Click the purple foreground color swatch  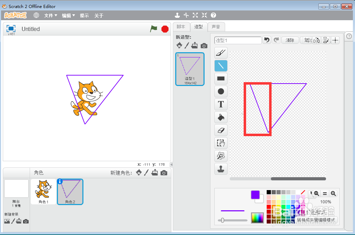click(255, 195)
